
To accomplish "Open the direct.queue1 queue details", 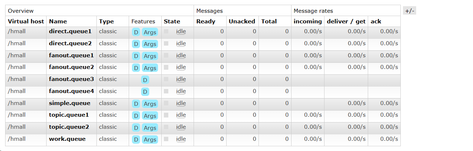I will [70, 31].
